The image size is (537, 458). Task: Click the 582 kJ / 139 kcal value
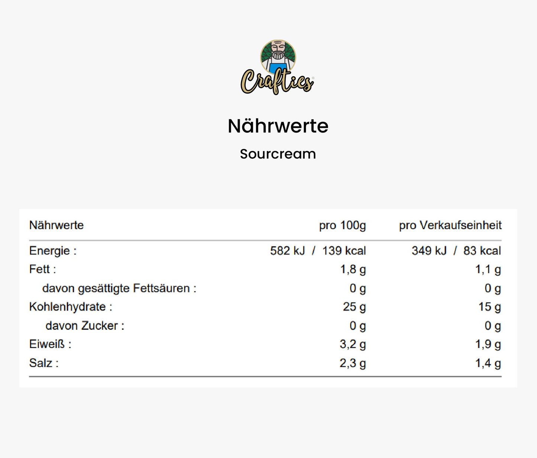(318, 251)
